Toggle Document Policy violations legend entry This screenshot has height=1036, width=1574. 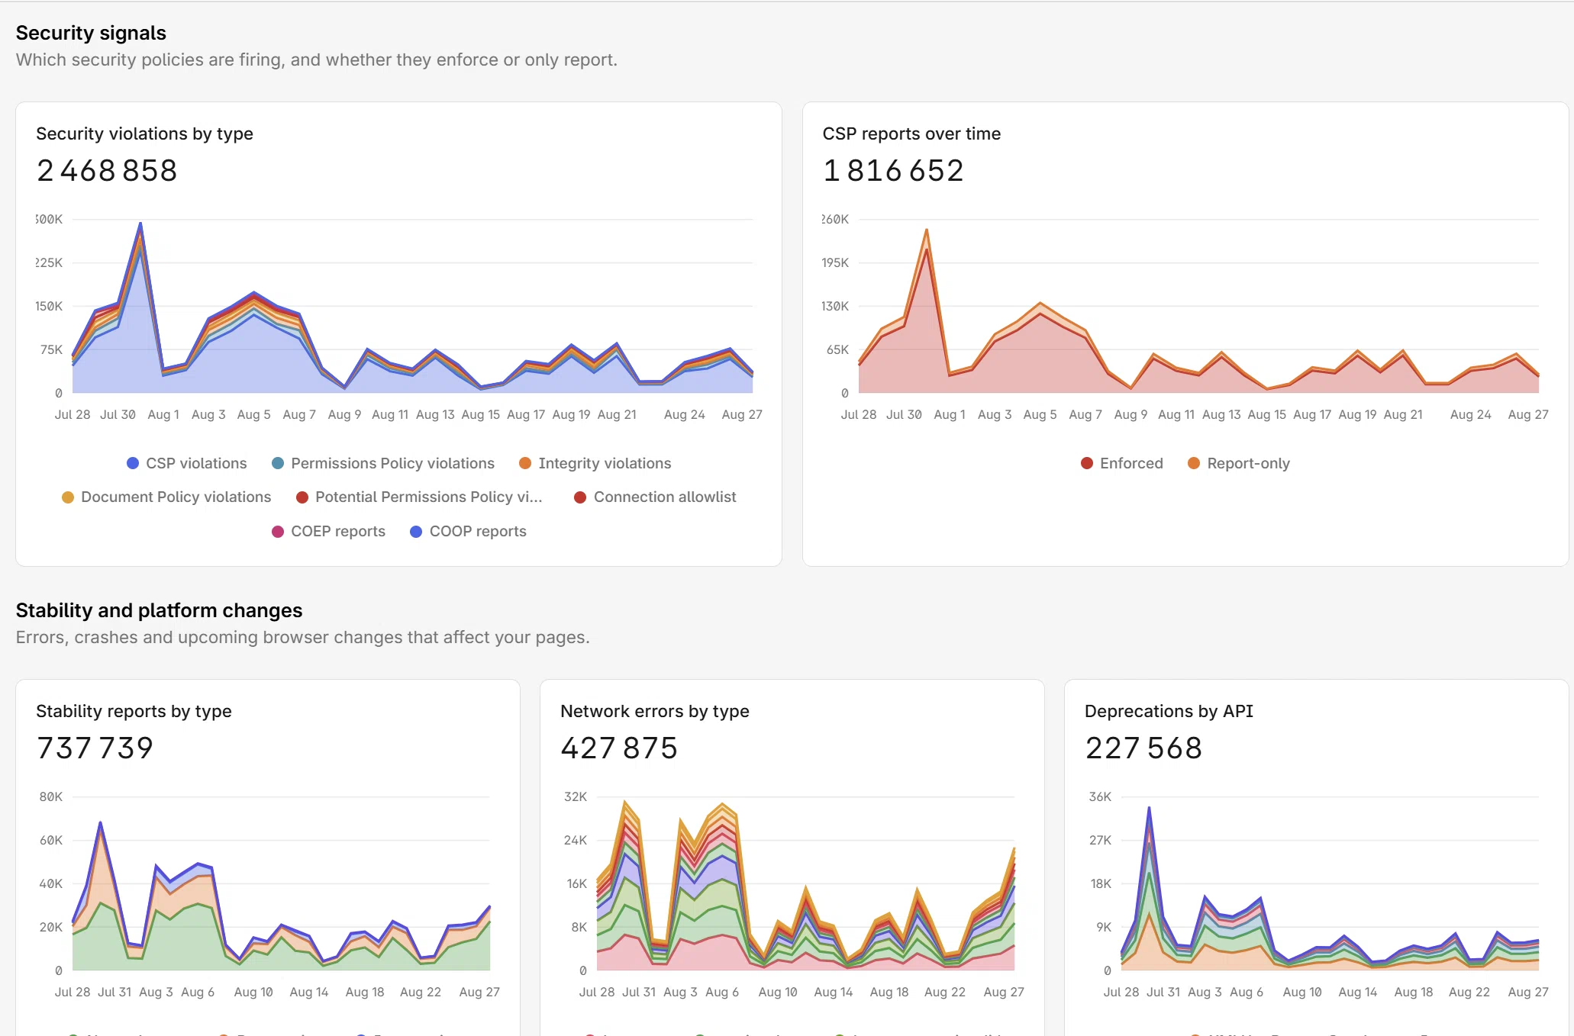(x=166, y=497)
